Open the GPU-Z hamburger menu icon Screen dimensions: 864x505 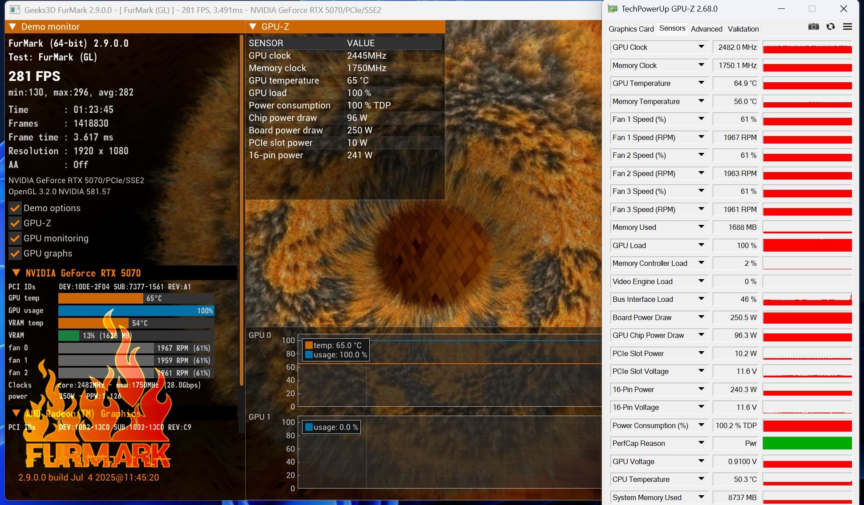click(x=847, y=27)
